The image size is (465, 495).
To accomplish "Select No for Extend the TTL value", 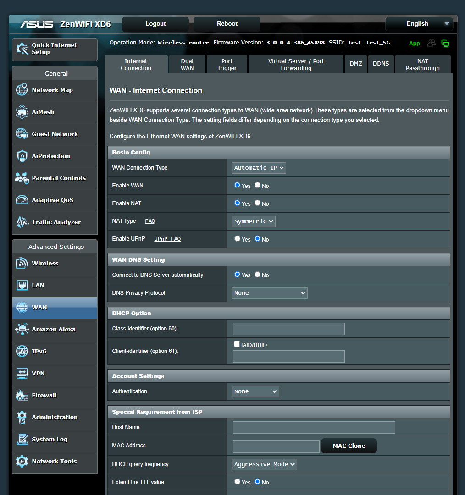I will (257, 481).
